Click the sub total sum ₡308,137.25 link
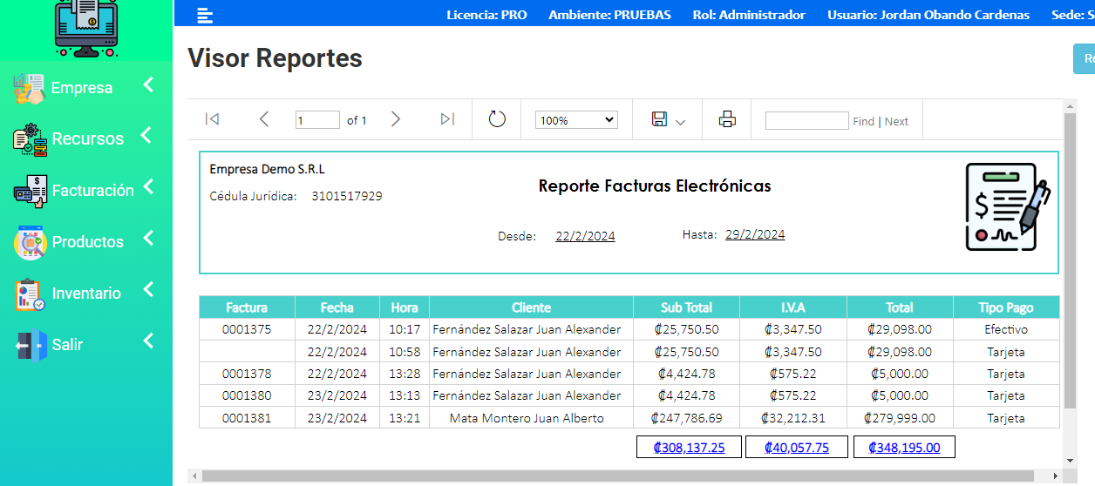 689,448
